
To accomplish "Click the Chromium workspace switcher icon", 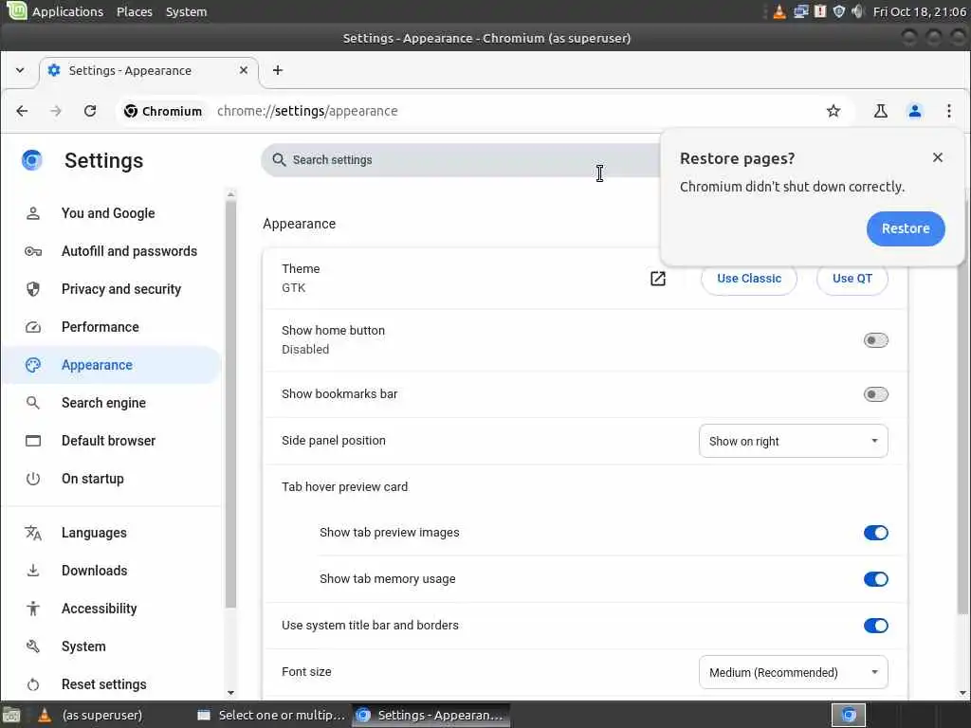I will click(x=848, y=715).
